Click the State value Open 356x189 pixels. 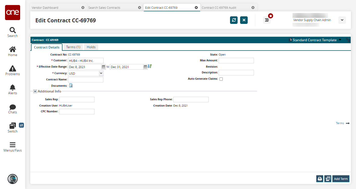pos(222,55)
